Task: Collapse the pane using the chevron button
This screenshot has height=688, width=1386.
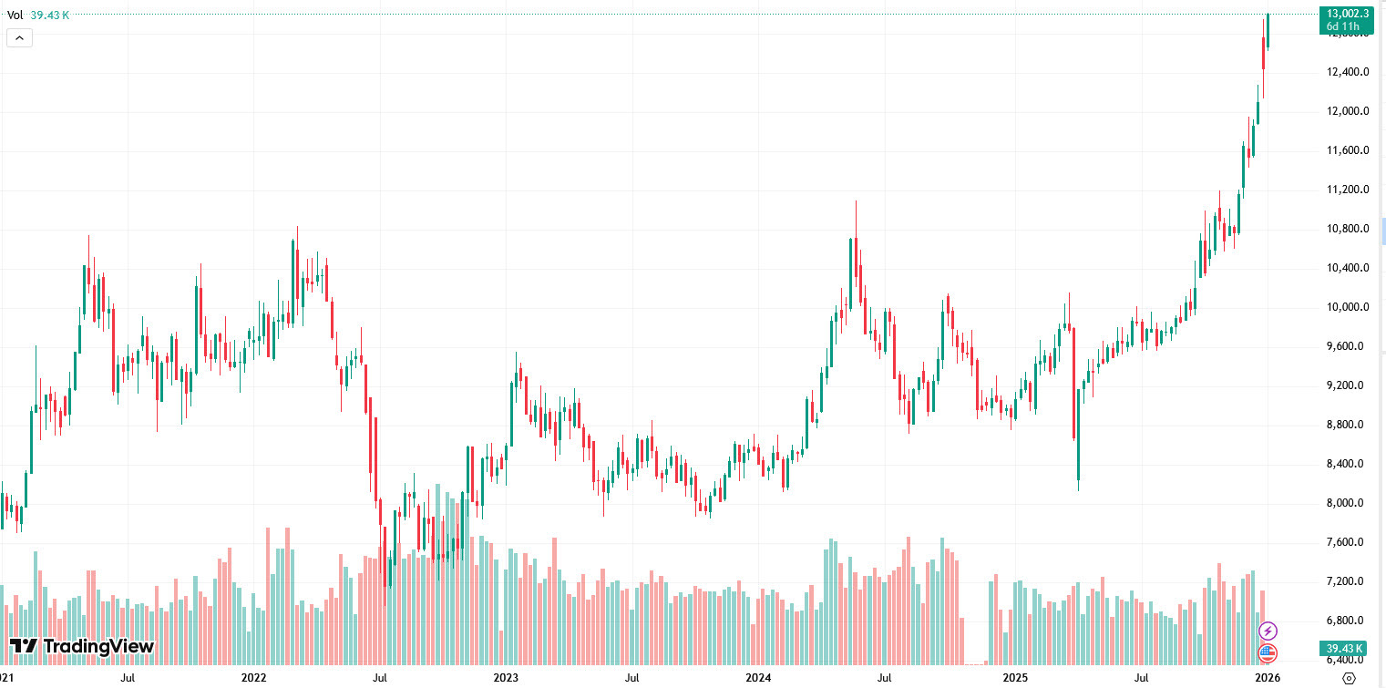Action: (18, 37)
